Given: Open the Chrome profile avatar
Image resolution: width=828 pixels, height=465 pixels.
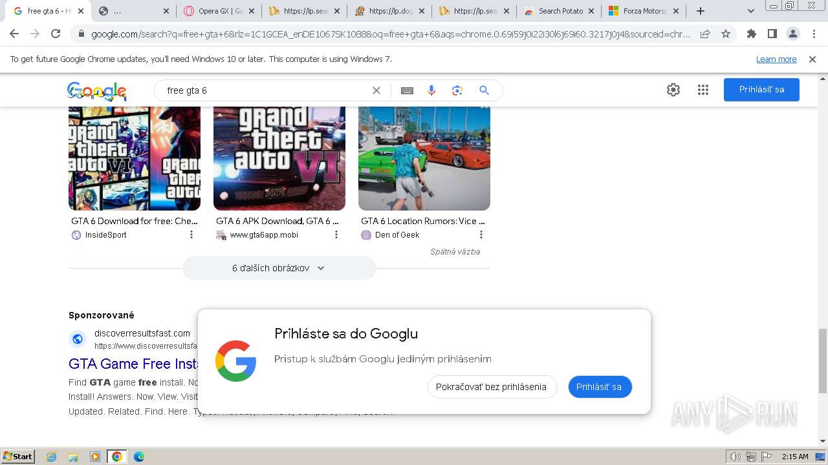Looking at the screenshot, I should 793,34.
